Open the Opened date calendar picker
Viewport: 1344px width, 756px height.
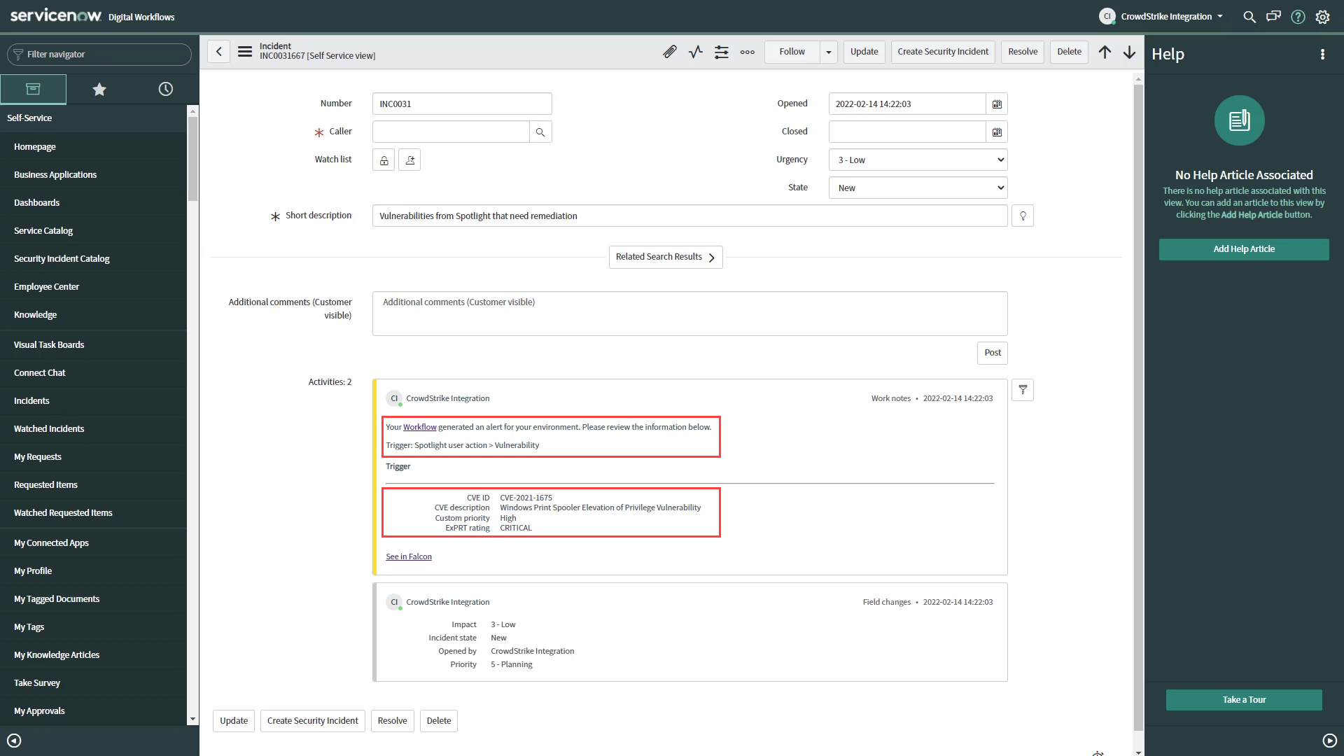tap(997, 104)
